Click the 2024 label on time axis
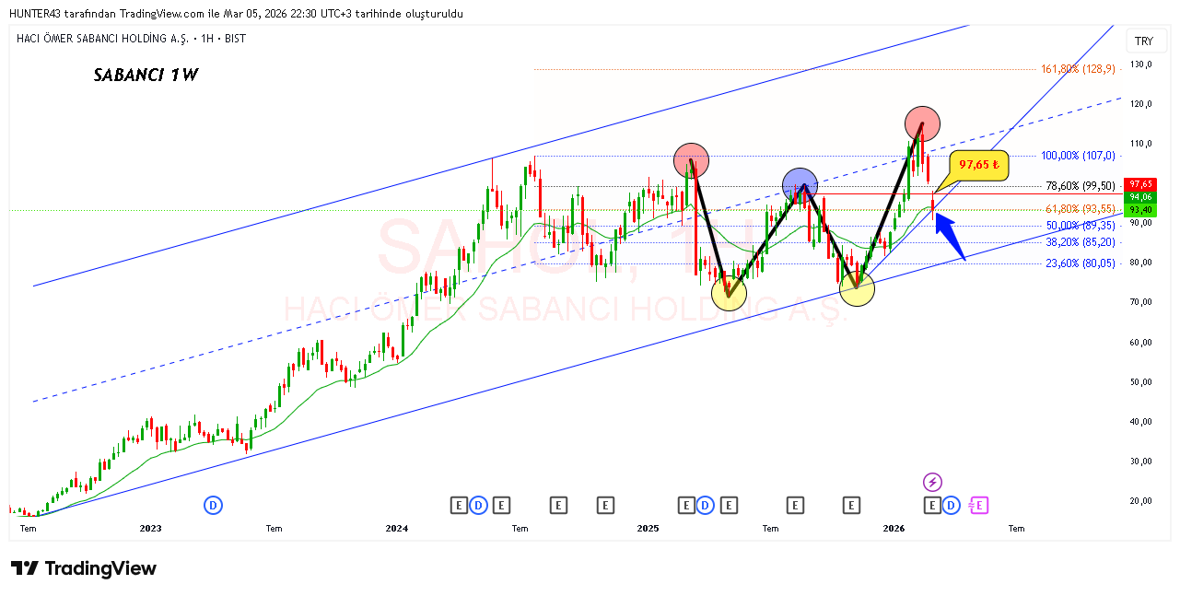 (397, 529)
